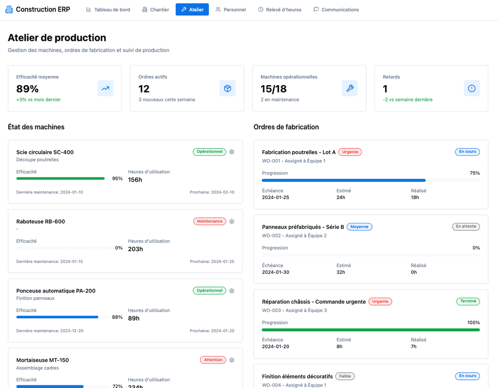The height and width of the screenshot is (388, 498).
Task: Click the Terminé status on Réparation châssis
Action: click(468, 301)
